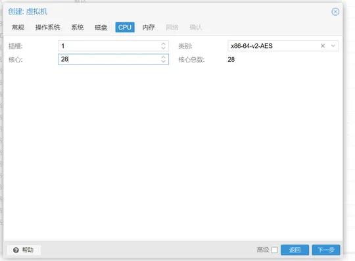The width and height of the screenshot is (355, 261).
Task: Increase the 核心 cores count
Action: 163,57
